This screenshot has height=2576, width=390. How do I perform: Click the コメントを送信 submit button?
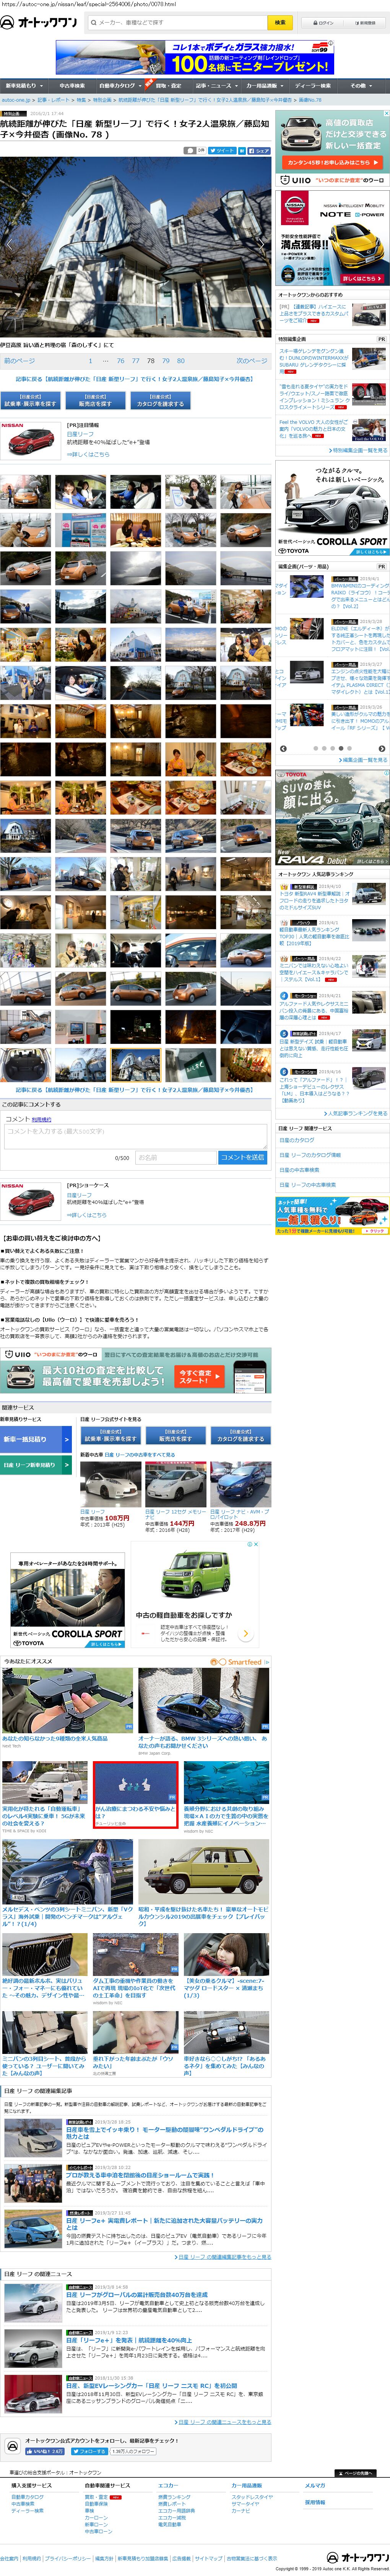[242, 1157]
